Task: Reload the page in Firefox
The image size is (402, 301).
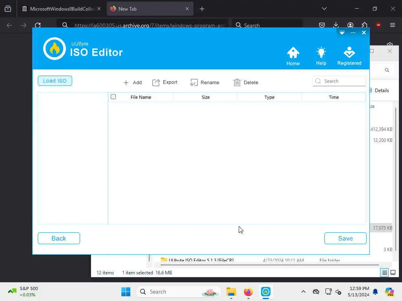Action: (38, 25)
